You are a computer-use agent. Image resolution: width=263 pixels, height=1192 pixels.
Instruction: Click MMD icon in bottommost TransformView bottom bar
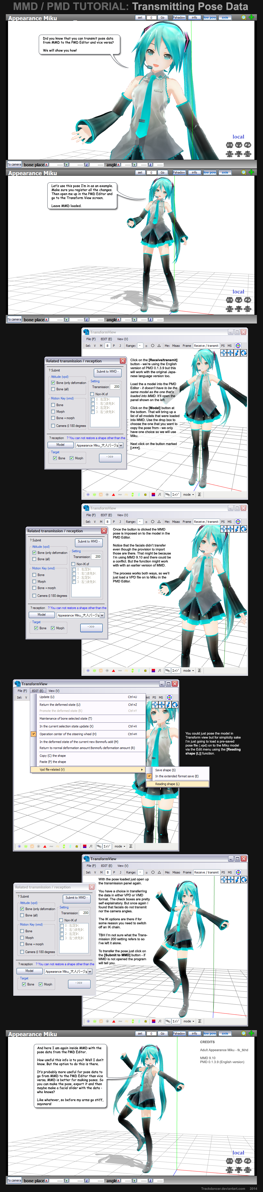point(168,1021)
